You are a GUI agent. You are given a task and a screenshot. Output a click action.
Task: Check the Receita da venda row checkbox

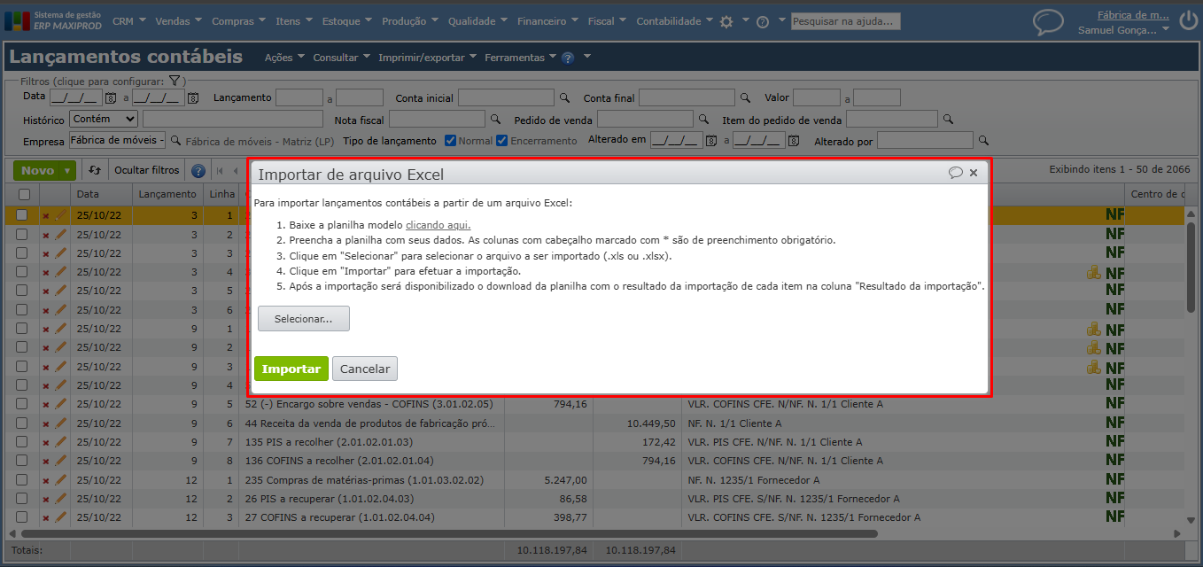click(x=21, y=423)
